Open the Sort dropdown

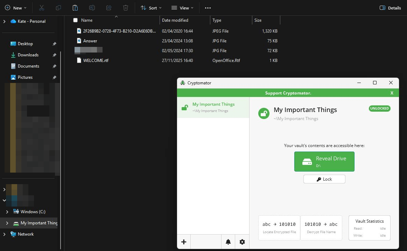coord(150,7)
